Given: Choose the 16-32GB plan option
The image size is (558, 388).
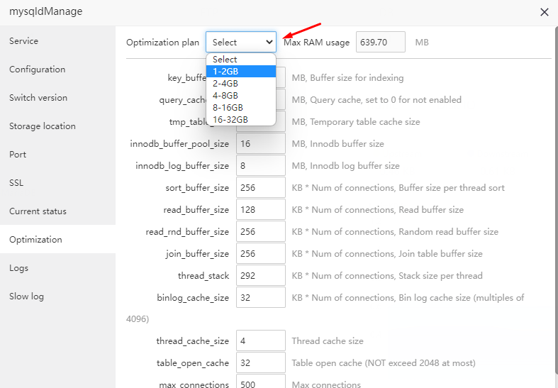Looking at the screenshot, I should 240,119.
